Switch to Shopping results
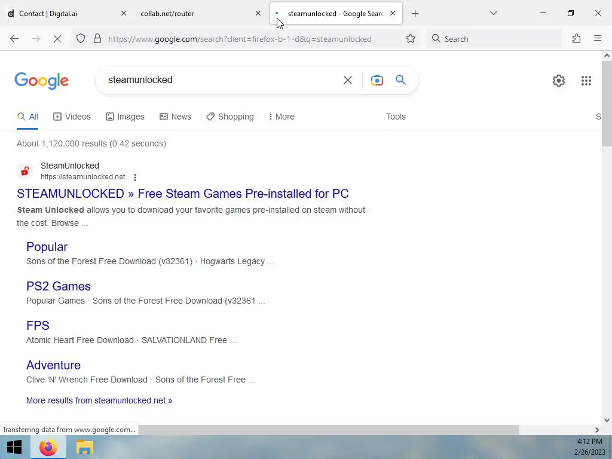This screenshot has height=459, width=612. coord(230,117)
